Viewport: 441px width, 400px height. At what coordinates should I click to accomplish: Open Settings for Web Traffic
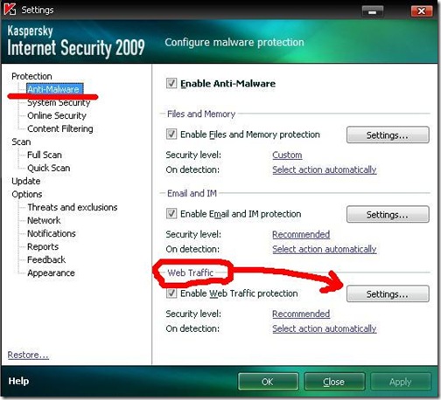[388, 293]
